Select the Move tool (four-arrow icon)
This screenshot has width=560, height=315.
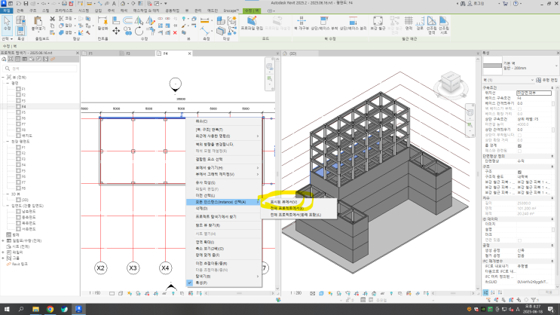pyautogui.click(x=116, y=31)
